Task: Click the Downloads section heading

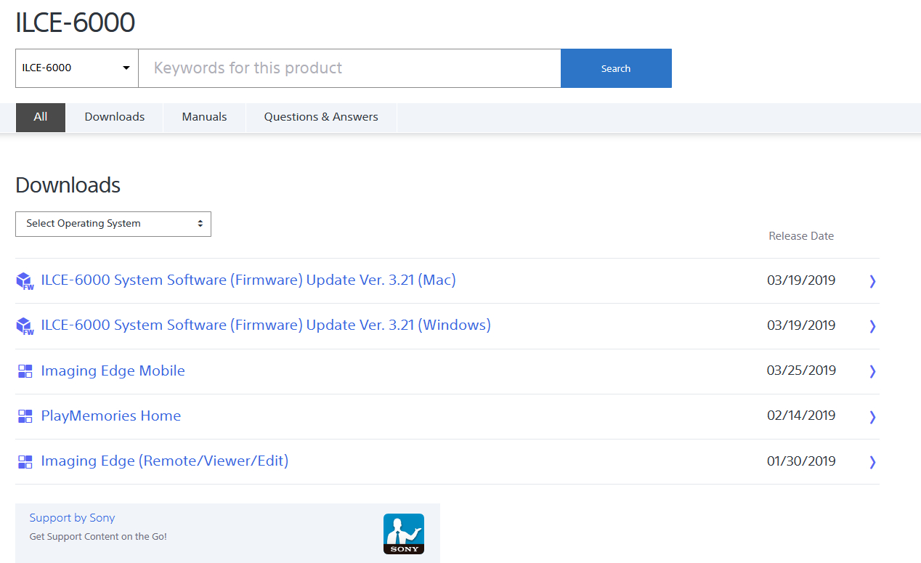Action: click(68, 185)
